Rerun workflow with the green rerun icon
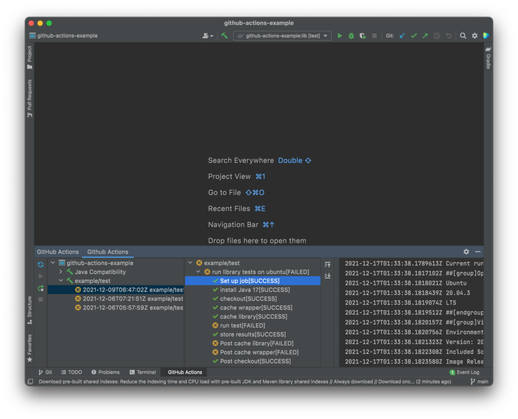Screen dimensions: 518x419 pyautogui.click(x=40, y=288)
